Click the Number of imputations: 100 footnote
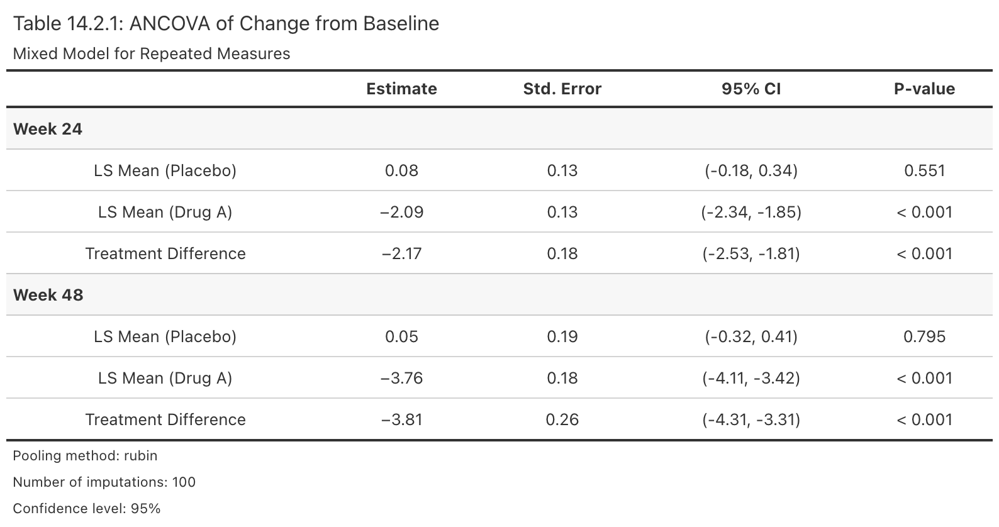The width and height of the screenshot is (999, 527). [104, 482]
